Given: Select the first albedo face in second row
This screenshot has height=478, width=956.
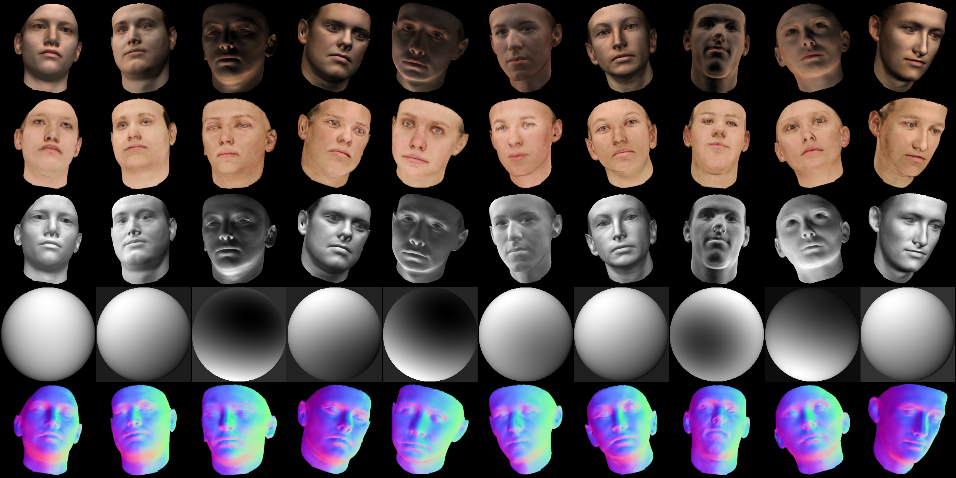Looking at the screenshot, I should pyautogui.click(x=48, y=144).
